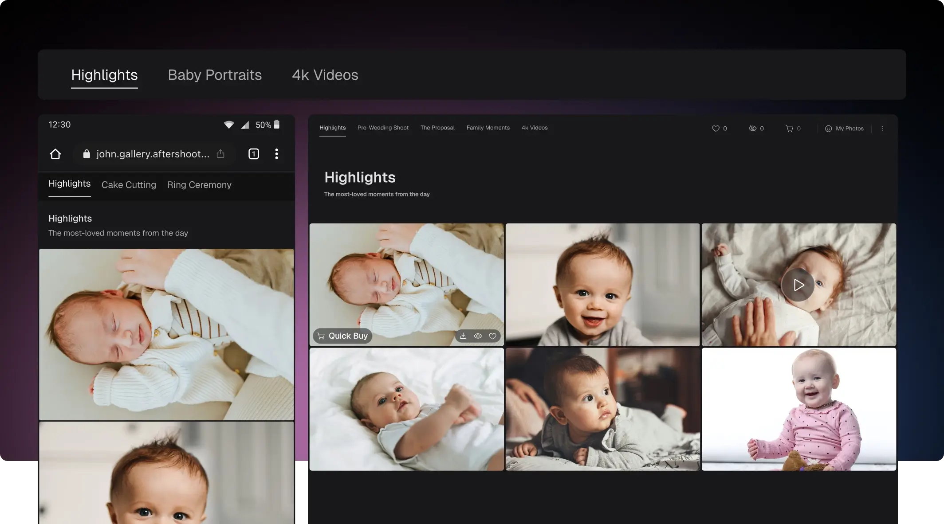Open the Pre-Wedding Shoot tab
Screen dimensions: 944x524
pos(383,128)
